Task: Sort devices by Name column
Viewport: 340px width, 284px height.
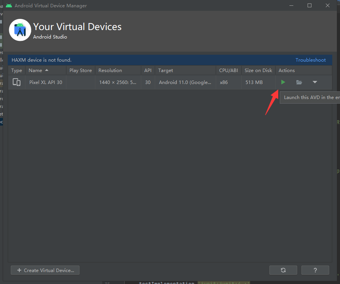Action: (46, 71)
